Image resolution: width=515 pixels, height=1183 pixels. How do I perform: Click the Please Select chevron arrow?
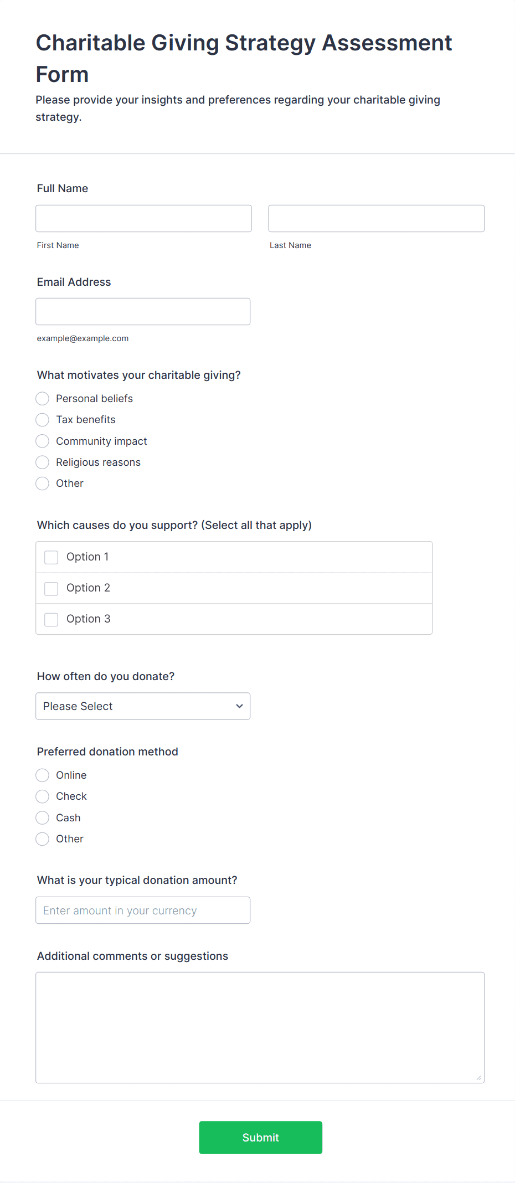pos(239,706)
